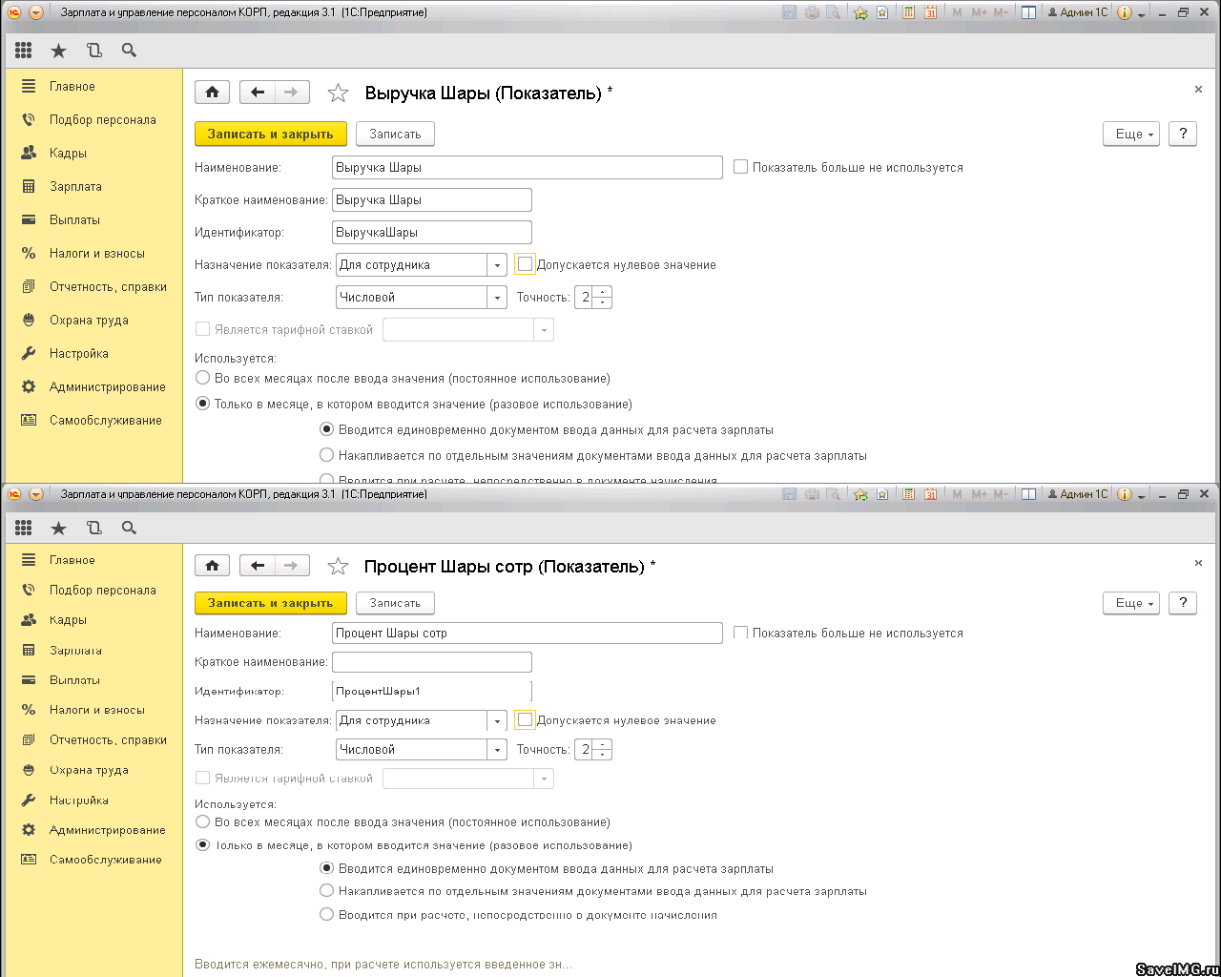Open Налоги и взносы in the top window
Image resolution: width=1221 pixels, height=977 pixels.
(x=97, y=253)
